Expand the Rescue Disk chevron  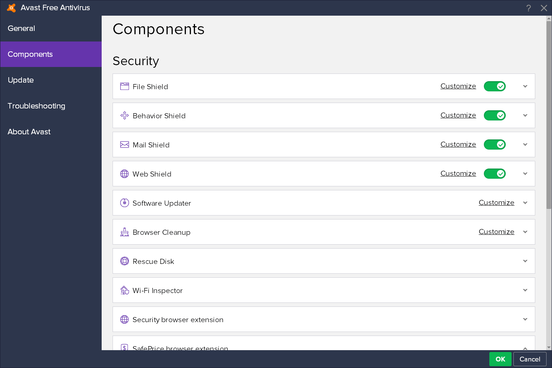525,261
